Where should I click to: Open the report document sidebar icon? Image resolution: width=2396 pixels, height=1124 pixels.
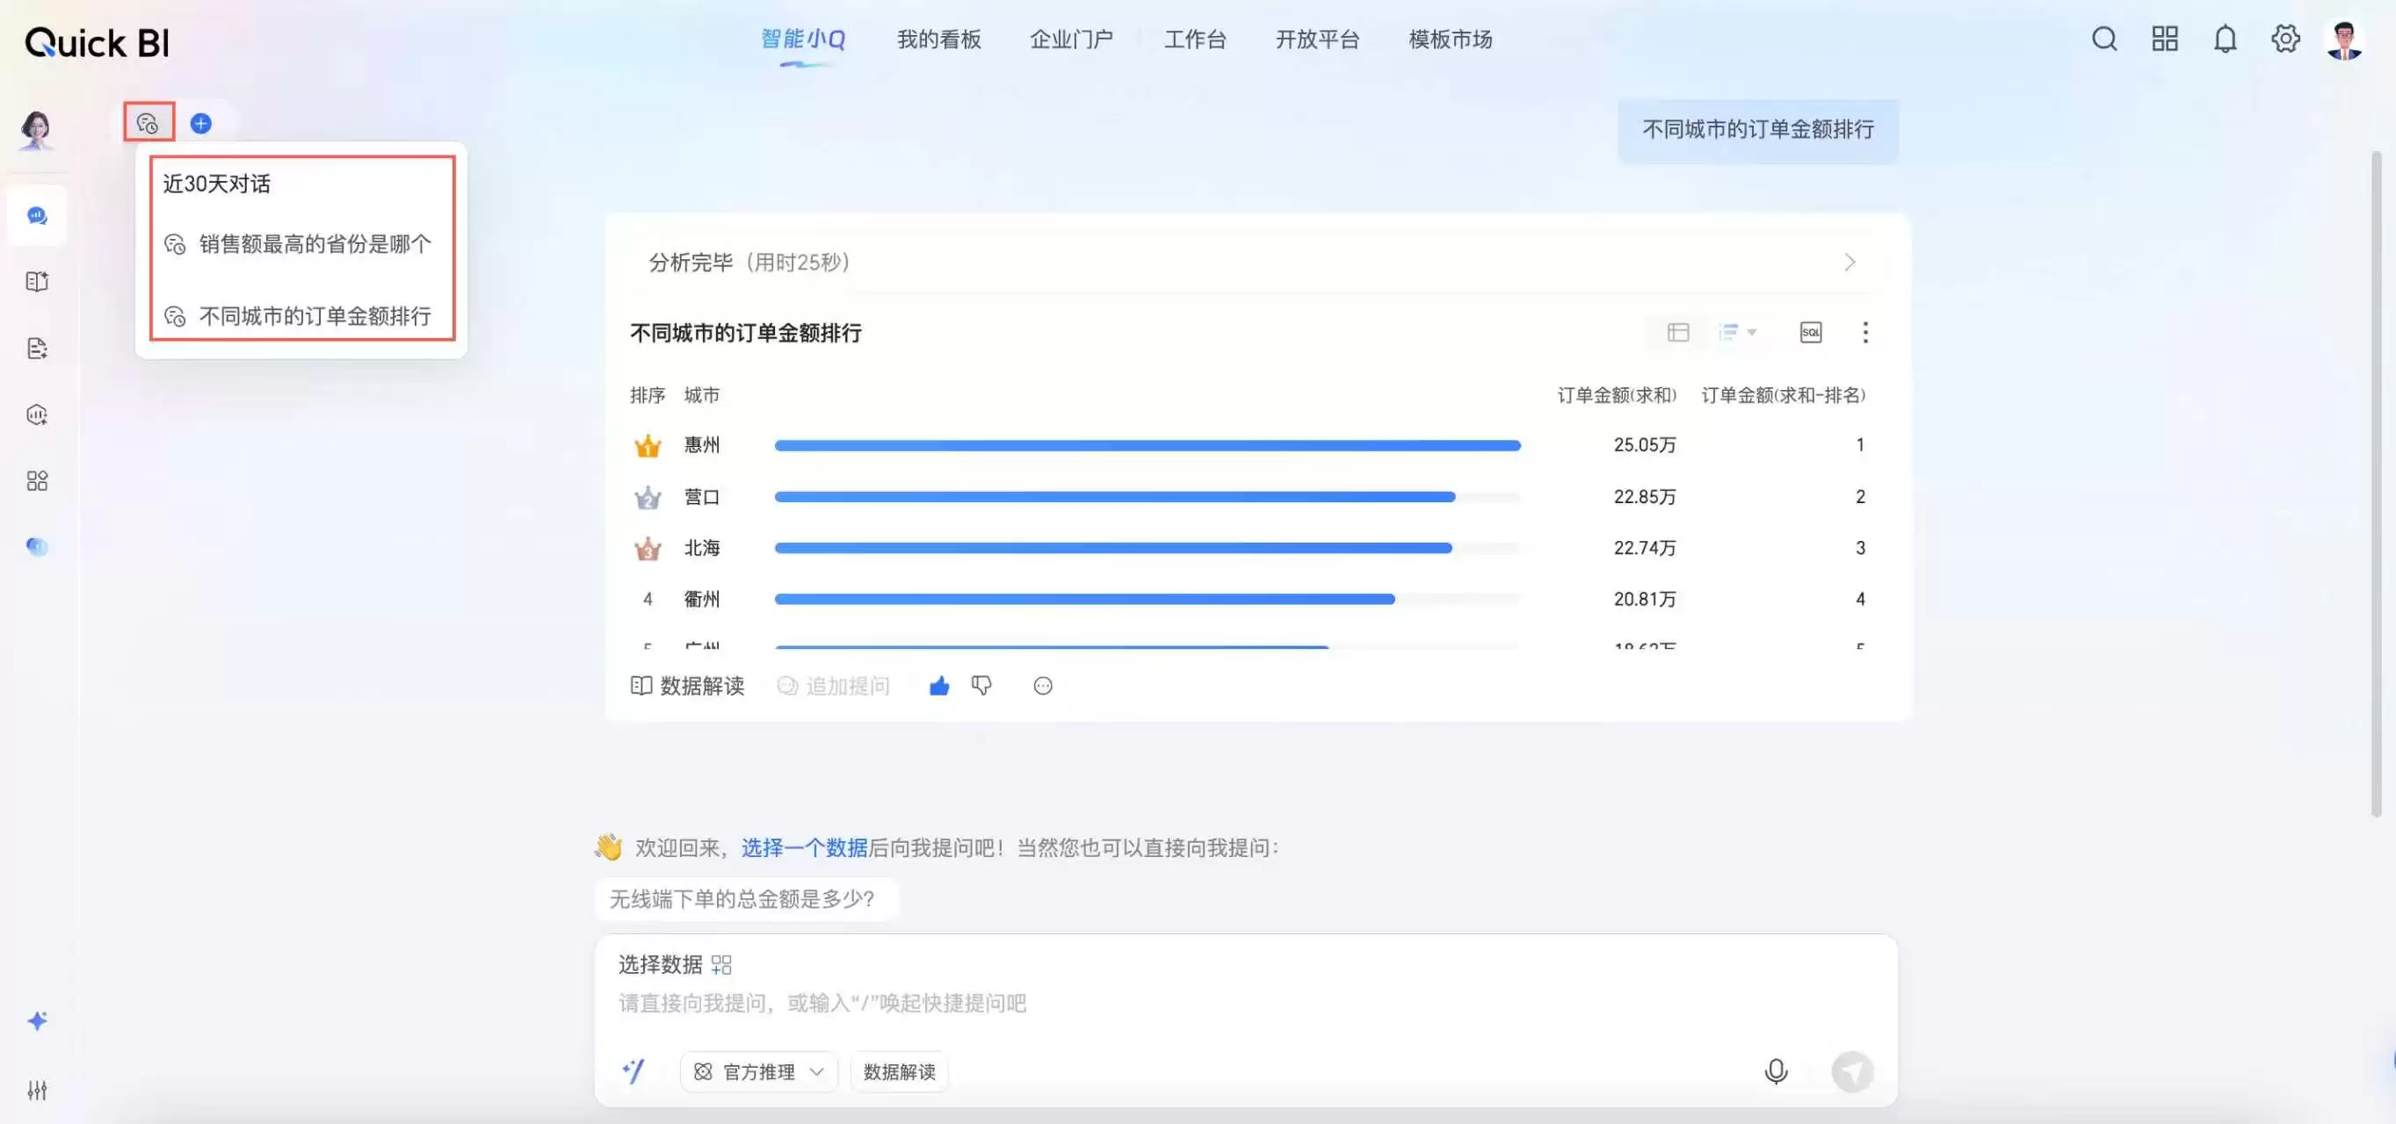37,349
